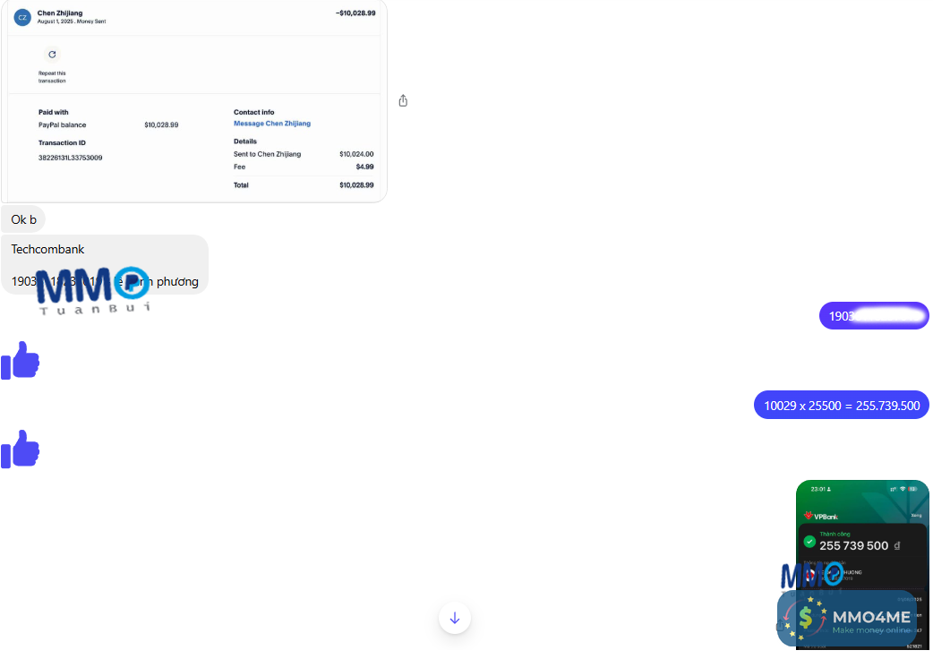Select the sent message starting with 1903

(874, 316)
